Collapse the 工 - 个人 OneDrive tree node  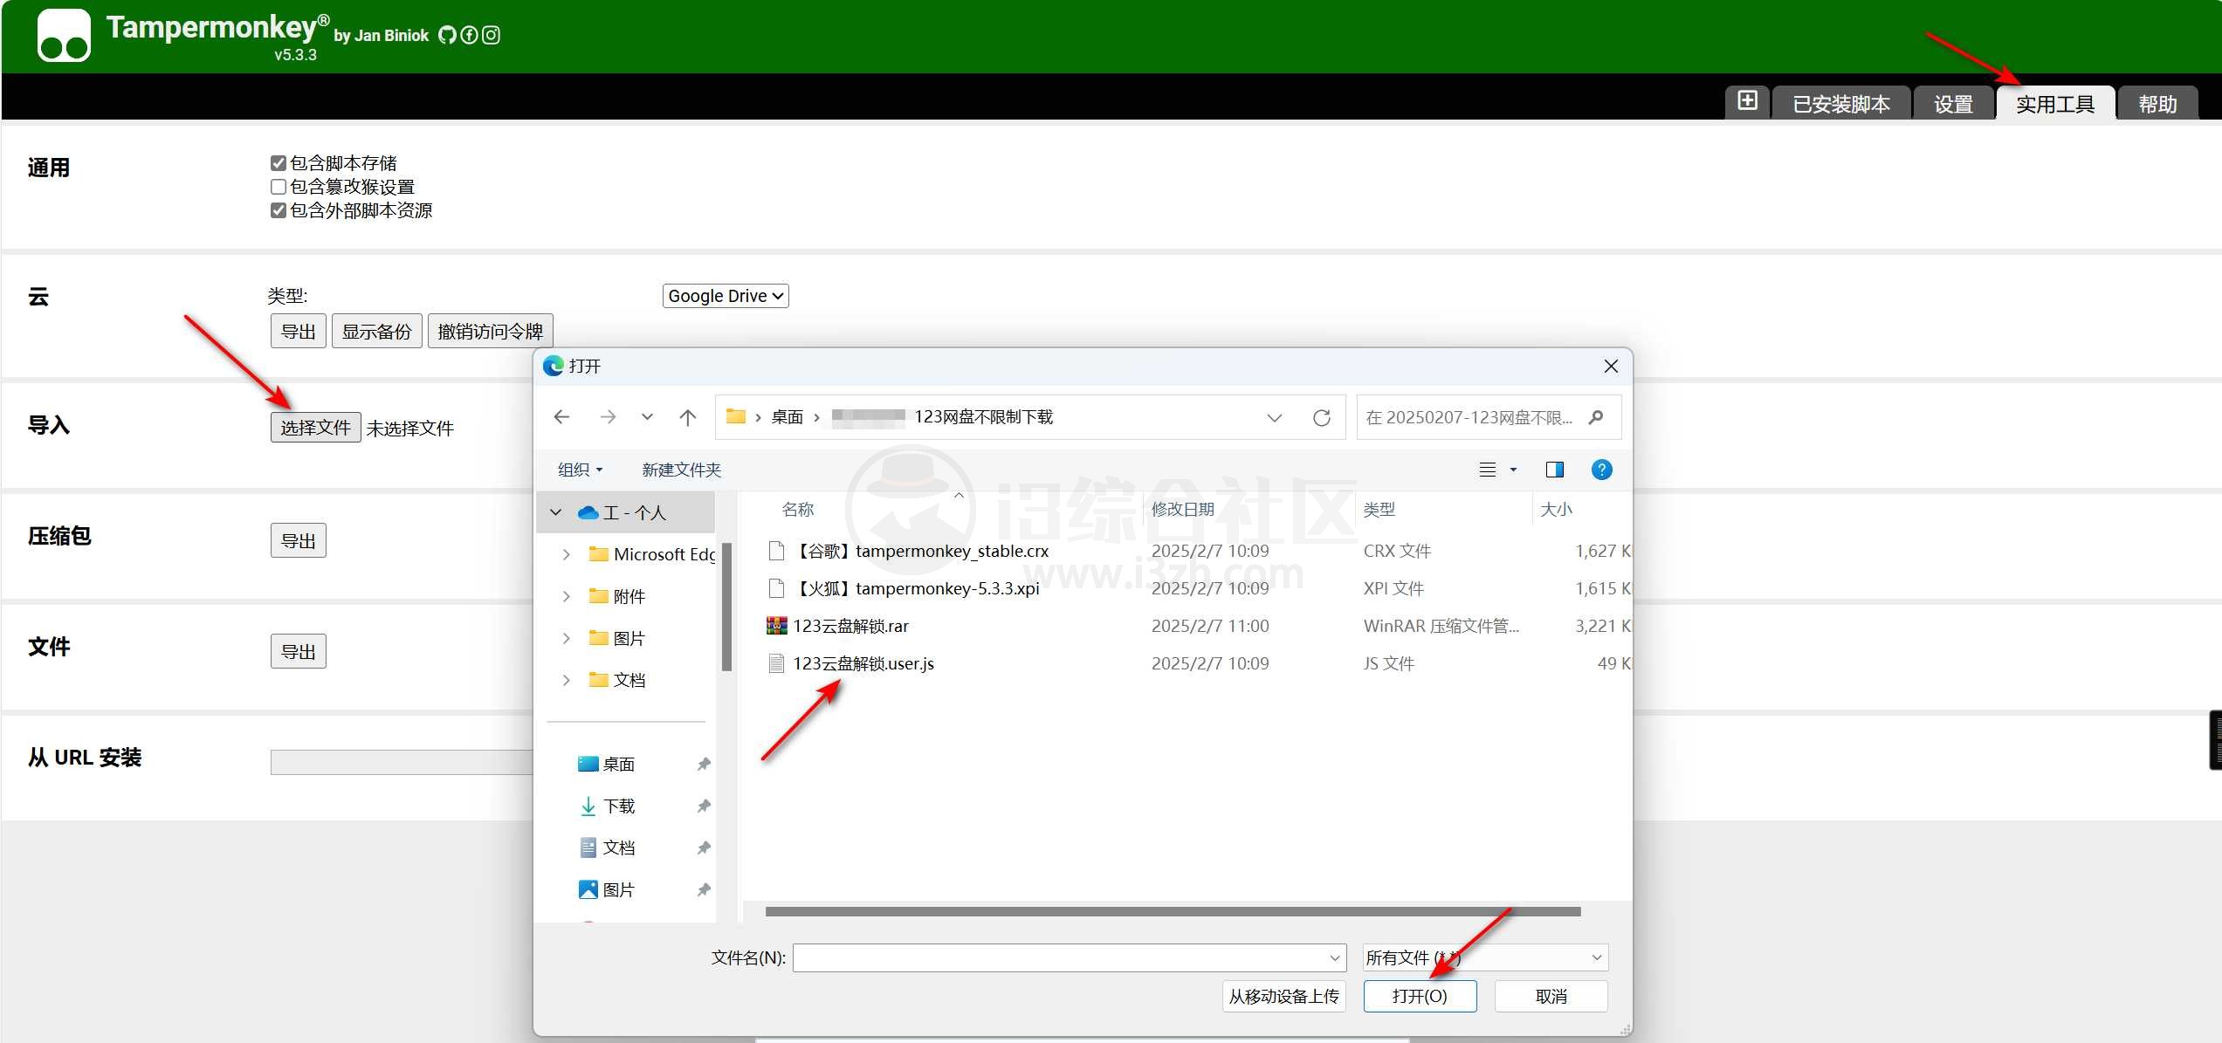555,512
